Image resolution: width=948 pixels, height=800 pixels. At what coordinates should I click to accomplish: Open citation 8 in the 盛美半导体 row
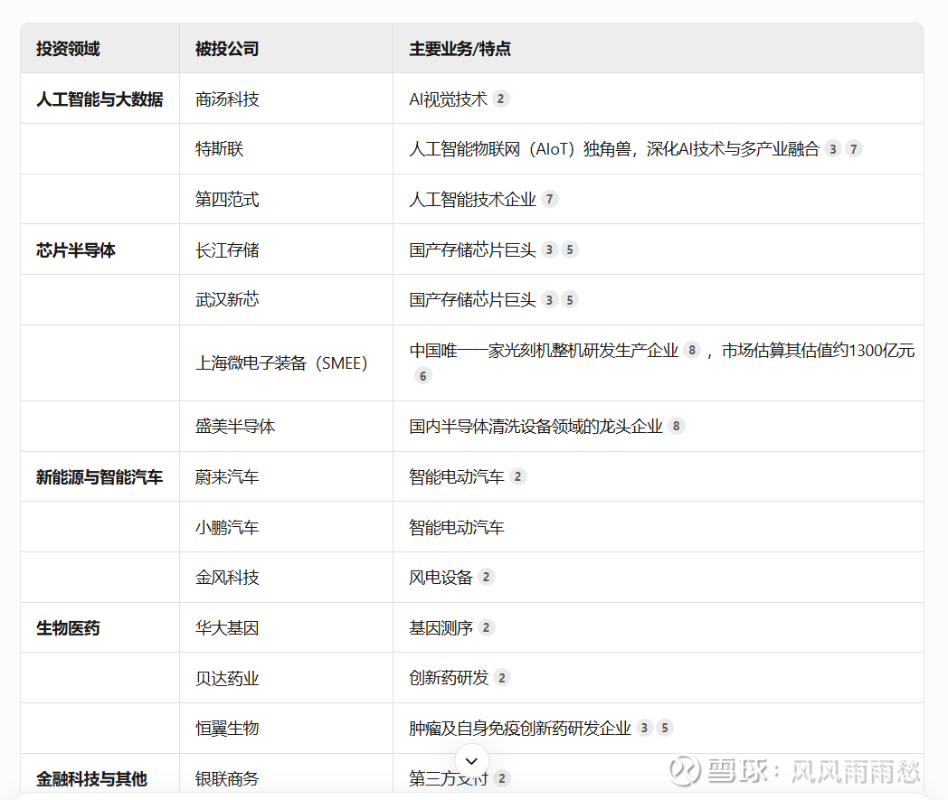pyautogui.click(x=677, y=426)
